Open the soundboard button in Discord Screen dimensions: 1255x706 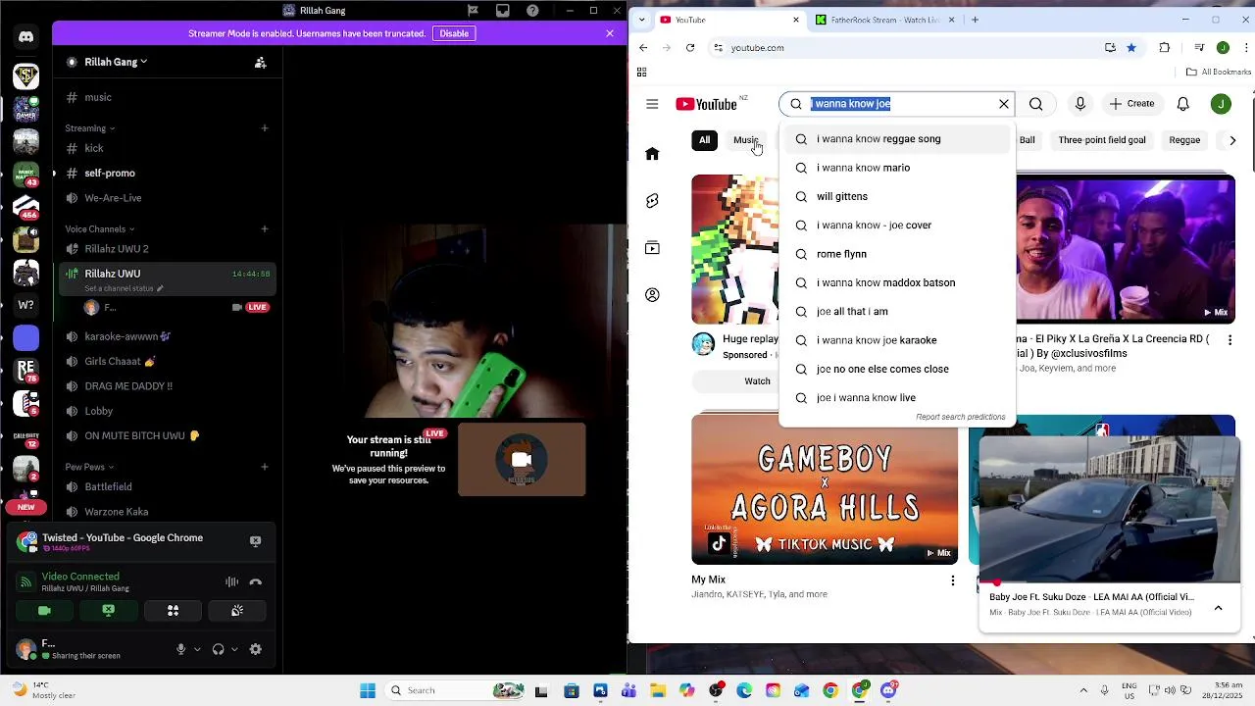237,610
